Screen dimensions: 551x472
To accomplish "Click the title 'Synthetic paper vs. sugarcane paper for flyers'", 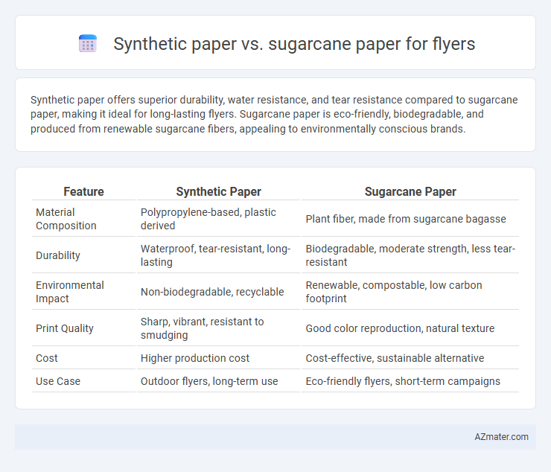I will click(x=294, y=44).
